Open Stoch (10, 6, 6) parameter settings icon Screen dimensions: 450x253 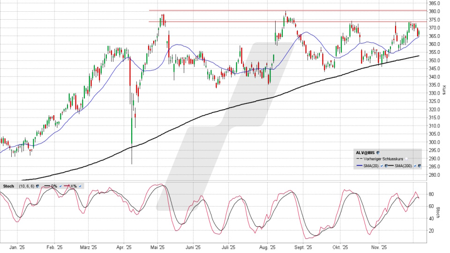[37, 186]
